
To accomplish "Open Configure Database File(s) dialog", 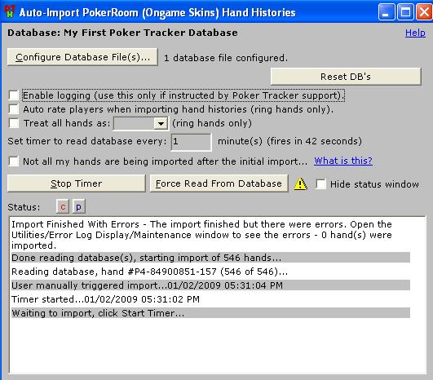I will tap(82, 57).
